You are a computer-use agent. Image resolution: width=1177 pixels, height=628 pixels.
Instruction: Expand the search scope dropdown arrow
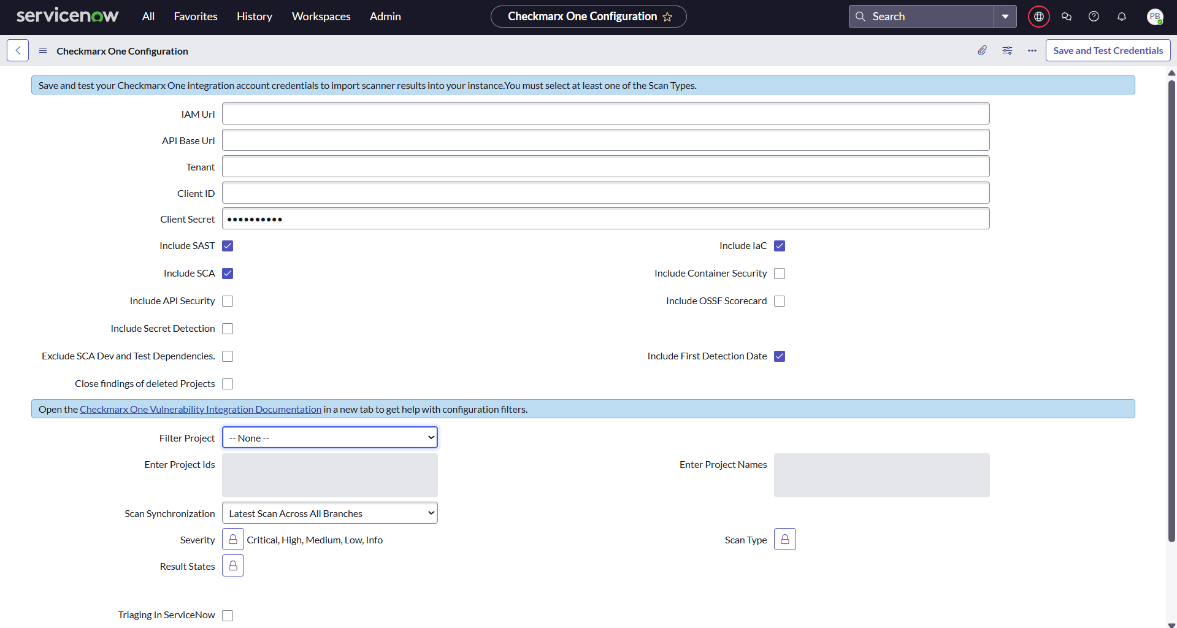(1005, 17)
